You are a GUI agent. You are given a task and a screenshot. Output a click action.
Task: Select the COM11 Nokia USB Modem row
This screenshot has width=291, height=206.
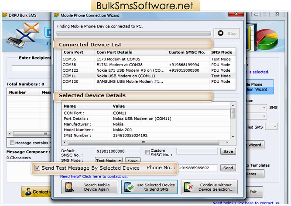click(148, 76)
